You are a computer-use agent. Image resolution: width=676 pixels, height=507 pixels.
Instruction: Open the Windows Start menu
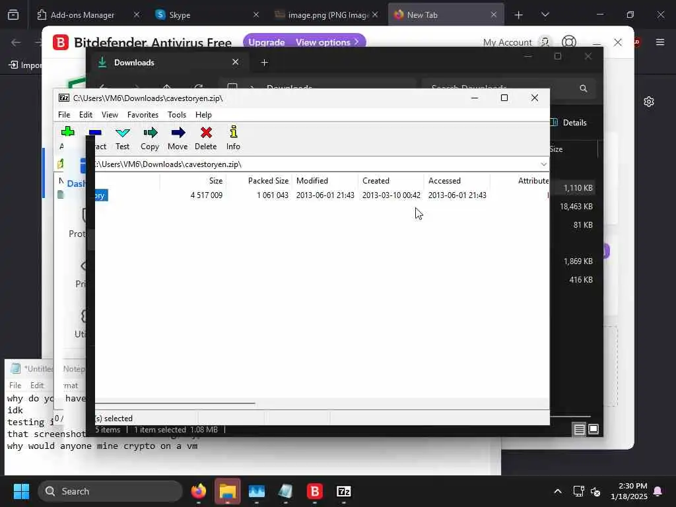pos(21,491)
